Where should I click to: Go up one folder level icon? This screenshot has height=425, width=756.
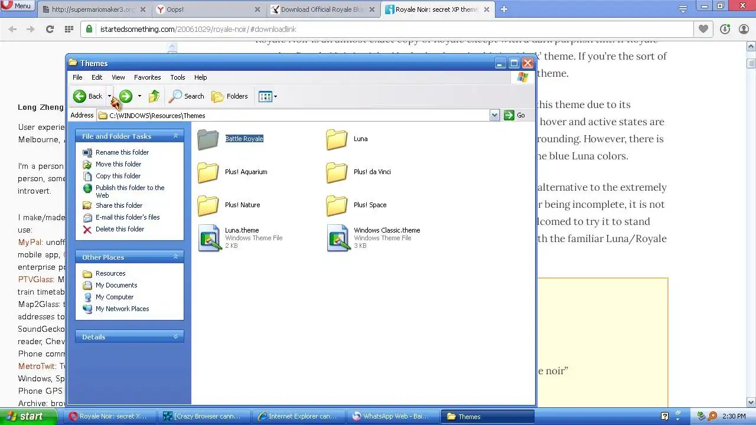coord(154,96)
